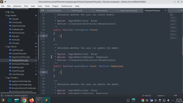Open CountryPolicy.php in sidebar

pos(19,54)
